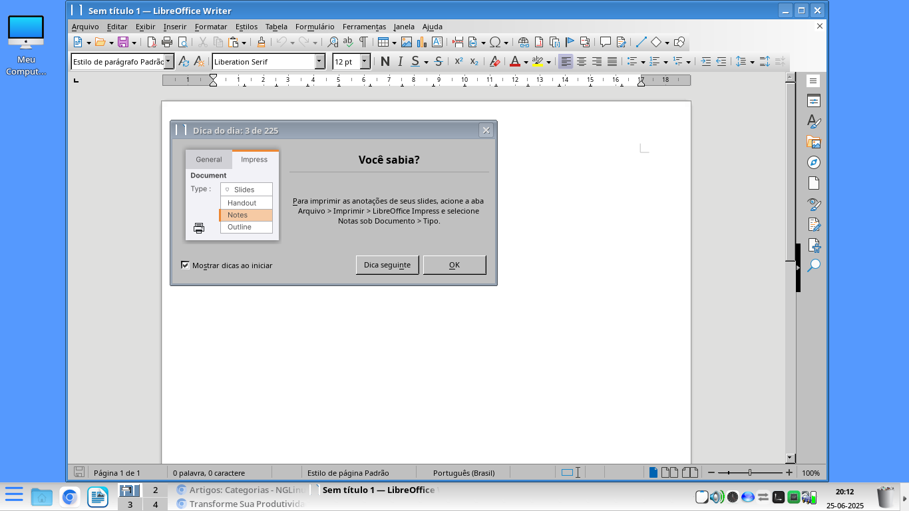909x511 pixels.
Task: Open the Formatar menu
Action: 211,27
